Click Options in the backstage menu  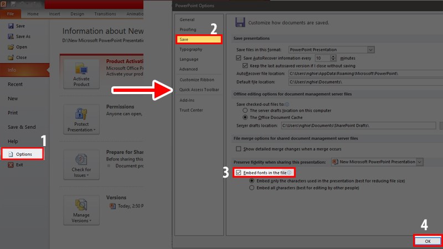23,154
